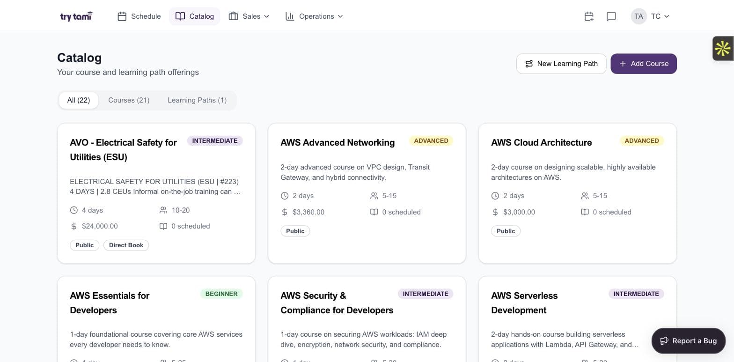734x362 pixels.
Task: Open the add-to-calendar icon in header
Action: [589, 16]
